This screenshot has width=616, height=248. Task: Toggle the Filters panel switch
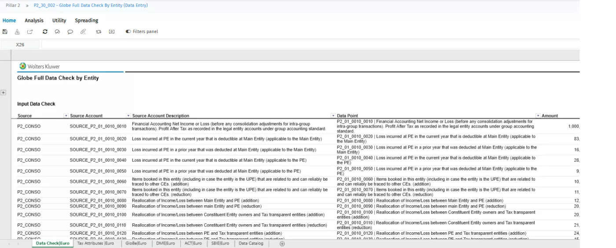click(128, 32)
